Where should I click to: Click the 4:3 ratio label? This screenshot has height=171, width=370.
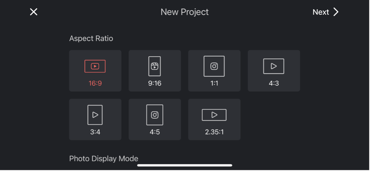274,83
